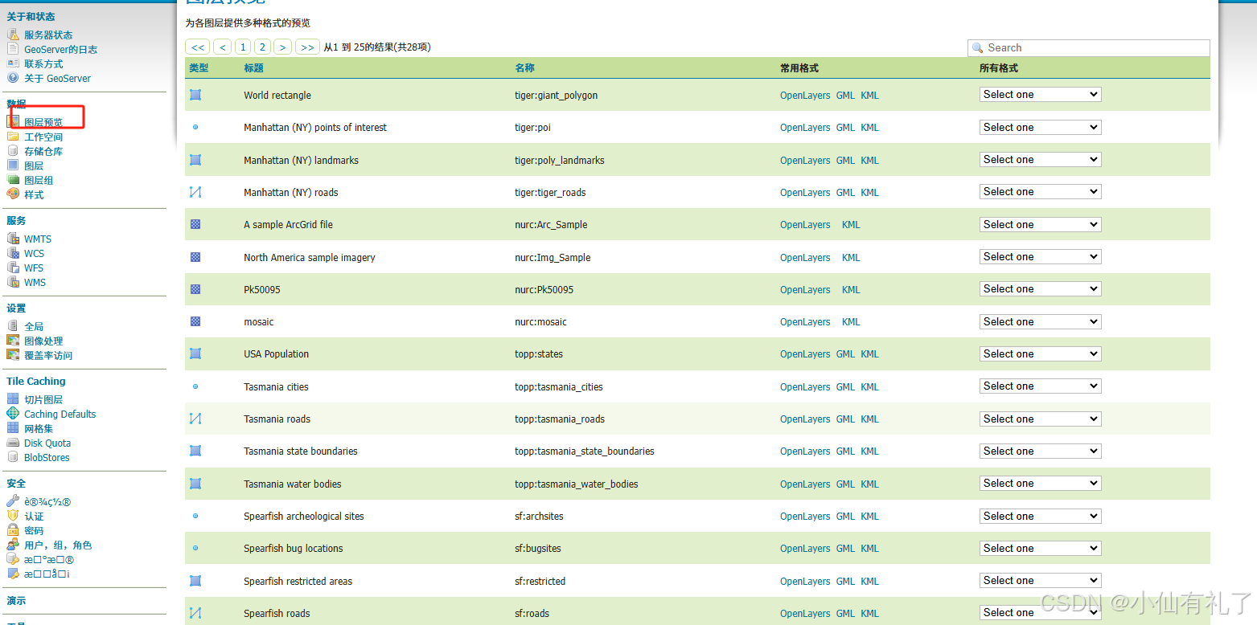Image resolution: width=1257 pixels, height=625 pixels.
Task: Click the stores database icon (存储仓库)
Action: [13, 151]
